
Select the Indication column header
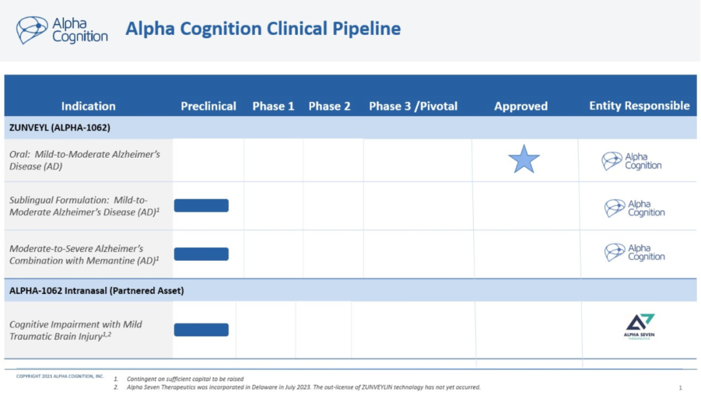pyautogui.click(x=88, y=106)
